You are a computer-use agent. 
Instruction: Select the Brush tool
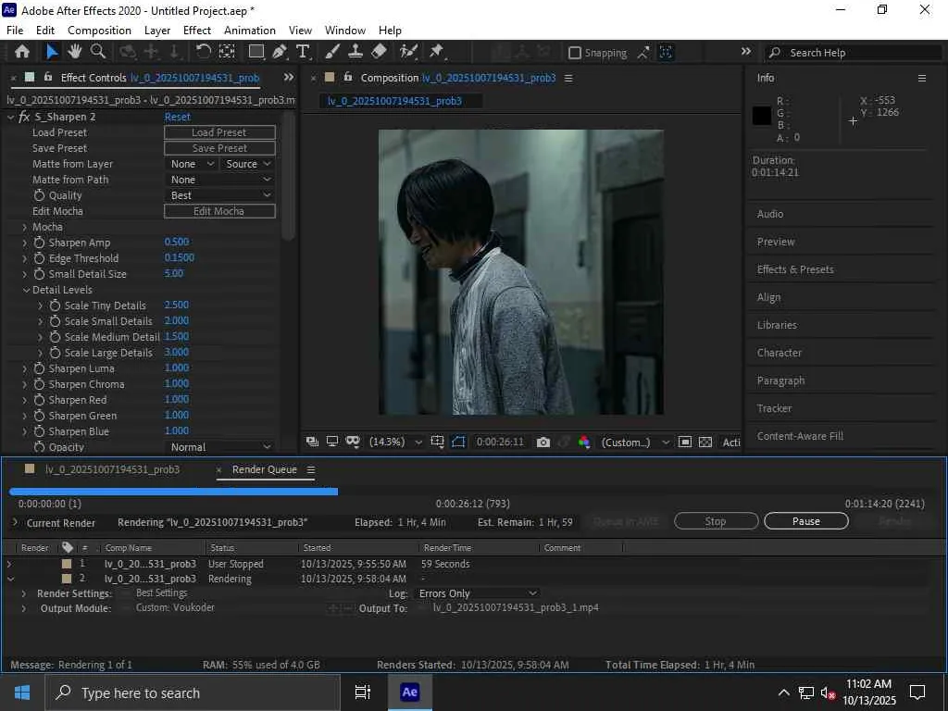[x=332, y=52]
